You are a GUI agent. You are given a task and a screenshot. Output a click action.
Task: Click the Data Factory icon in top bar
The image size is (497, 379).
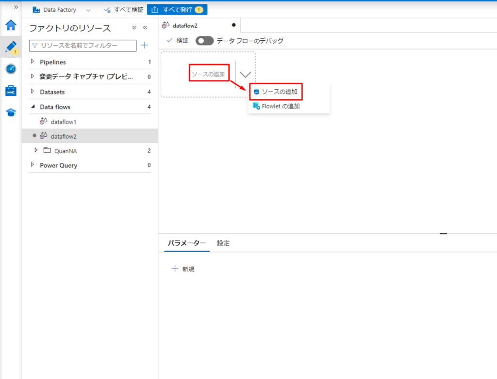tap(36, 10)
